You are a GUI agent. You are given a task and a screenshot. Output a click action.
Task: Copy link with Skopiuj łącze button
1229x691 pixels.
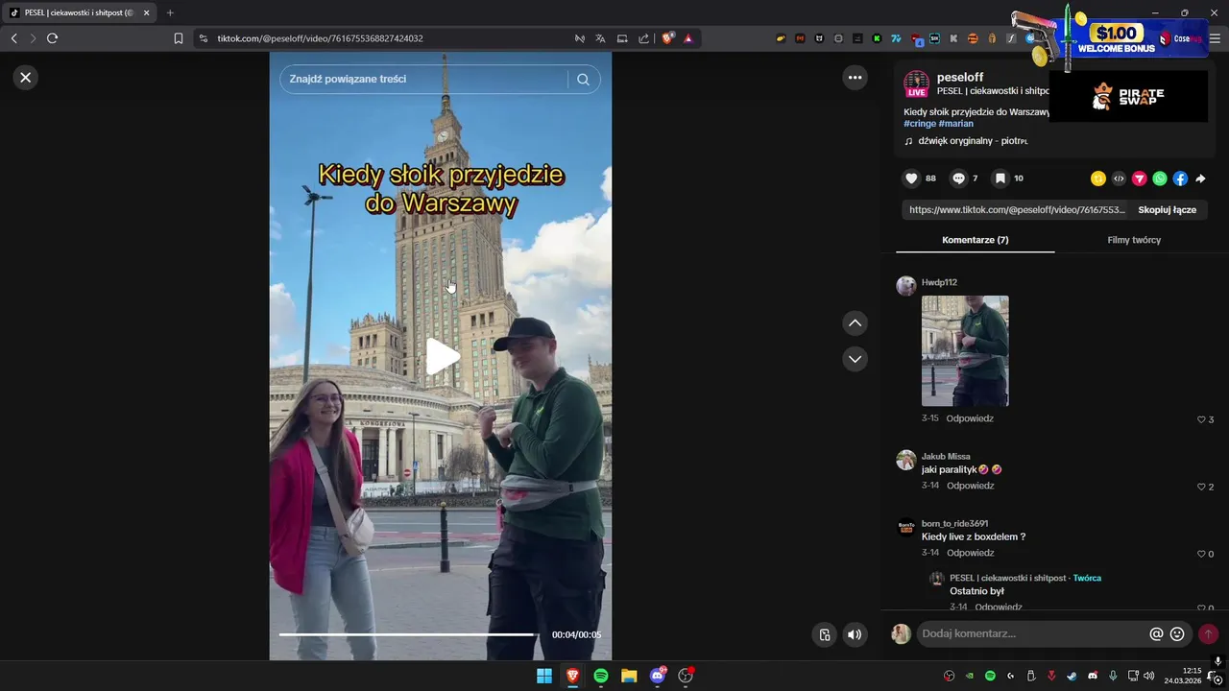pyautogui.click(x=1167, y=209)
